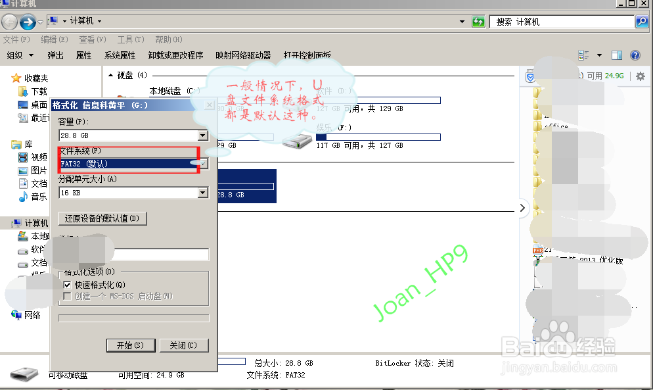Open the recent pages dropdown arrow

[40, 22]
